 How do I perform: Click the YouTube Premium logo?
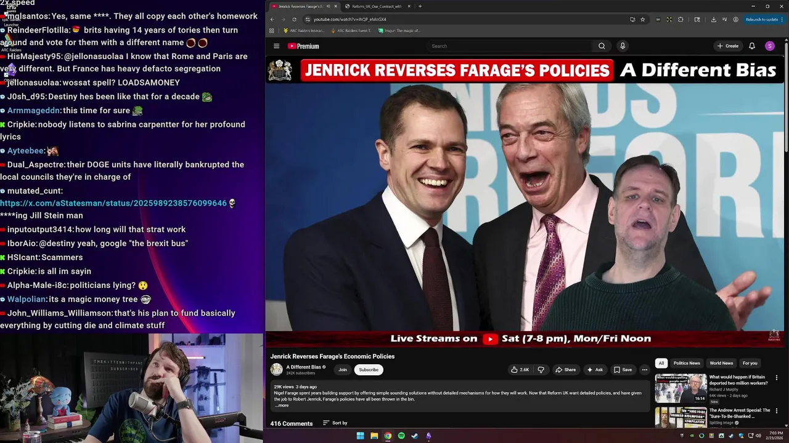coord(303,46)
